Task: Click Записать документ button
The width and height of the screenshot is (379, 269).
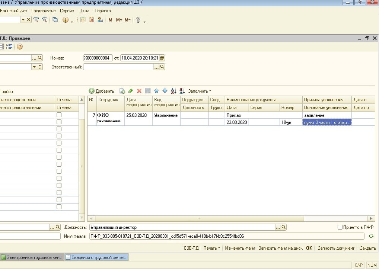Action: click(336, 248)
